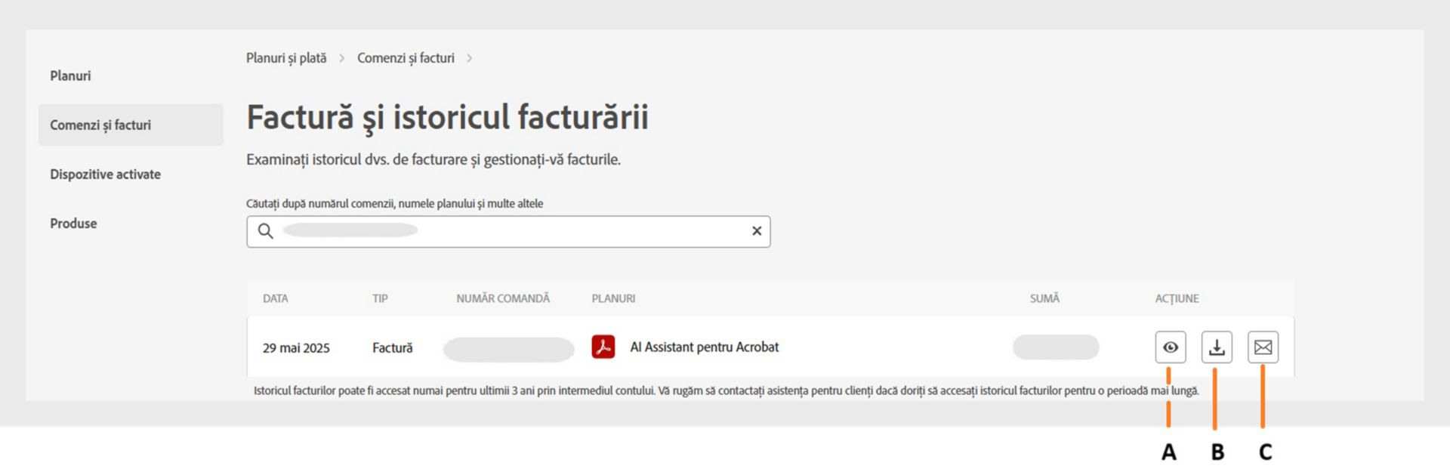Open the Planuri sidebar item
The width and height of the screenshot is (1450, 469).
70,76
